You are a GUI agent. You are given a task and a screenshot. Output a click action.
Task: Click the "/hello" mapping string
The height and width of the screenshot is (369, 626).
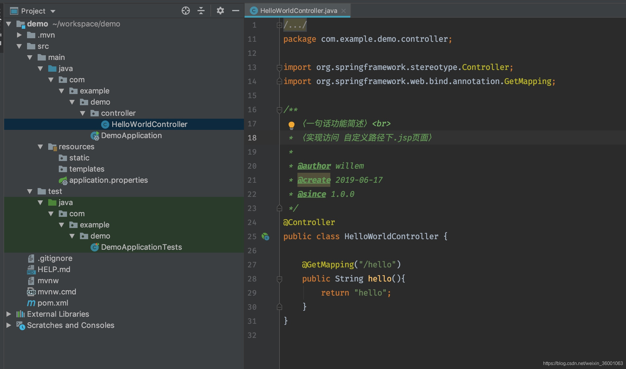coord(377,265)
